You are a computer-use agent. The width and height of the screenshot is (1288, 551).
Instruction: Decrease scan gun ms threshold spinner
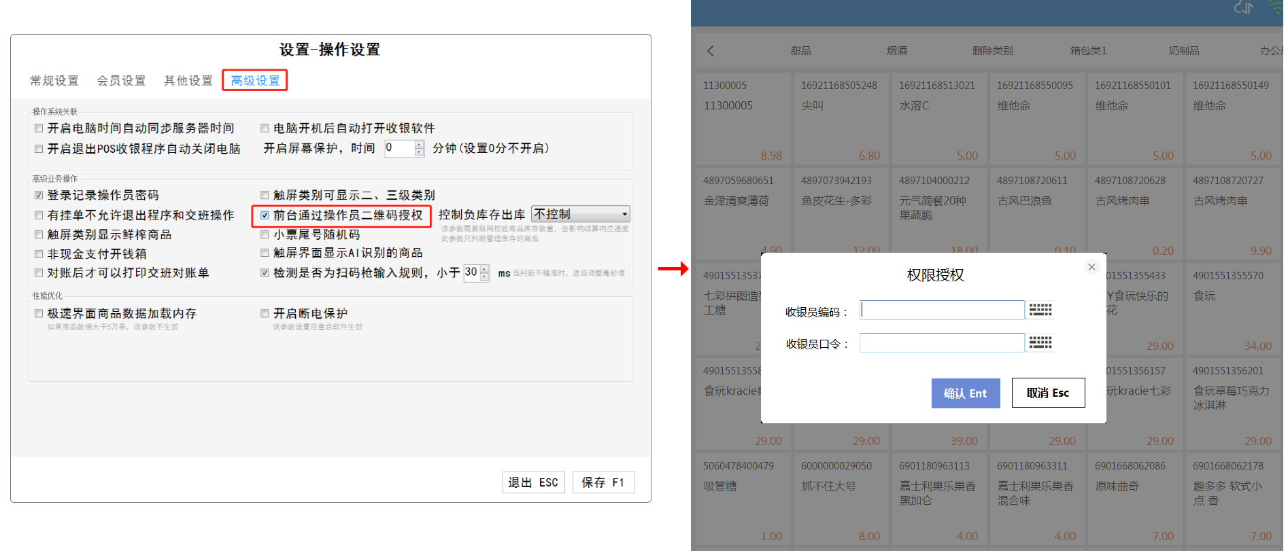(485, 277)
